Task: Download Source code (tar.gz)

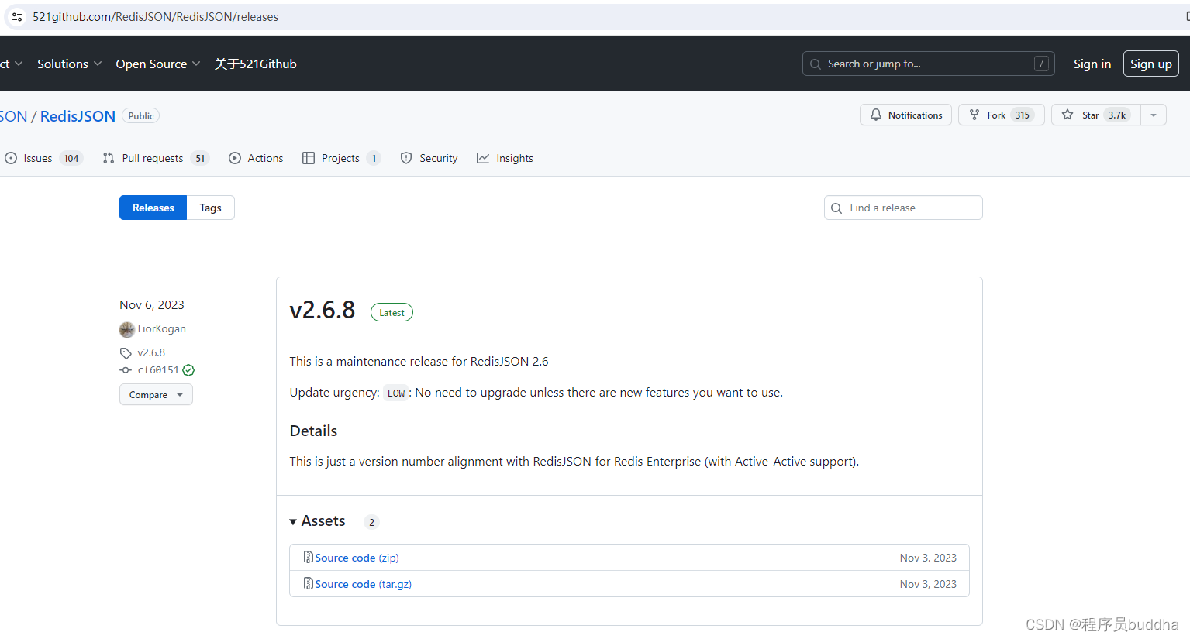Action: coord(363,584)
